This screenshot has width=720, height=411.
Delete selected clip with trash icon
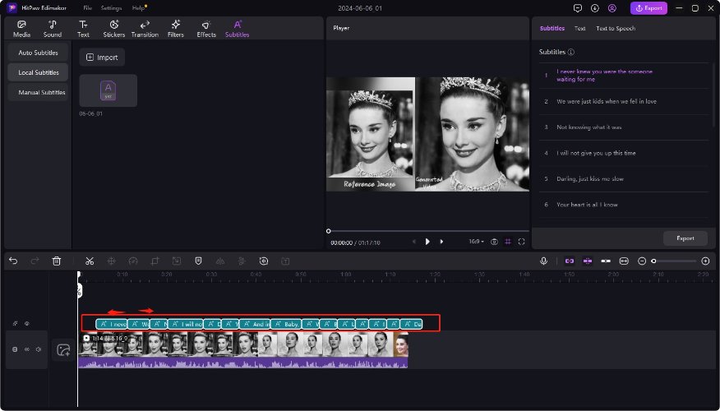point(57,261)
